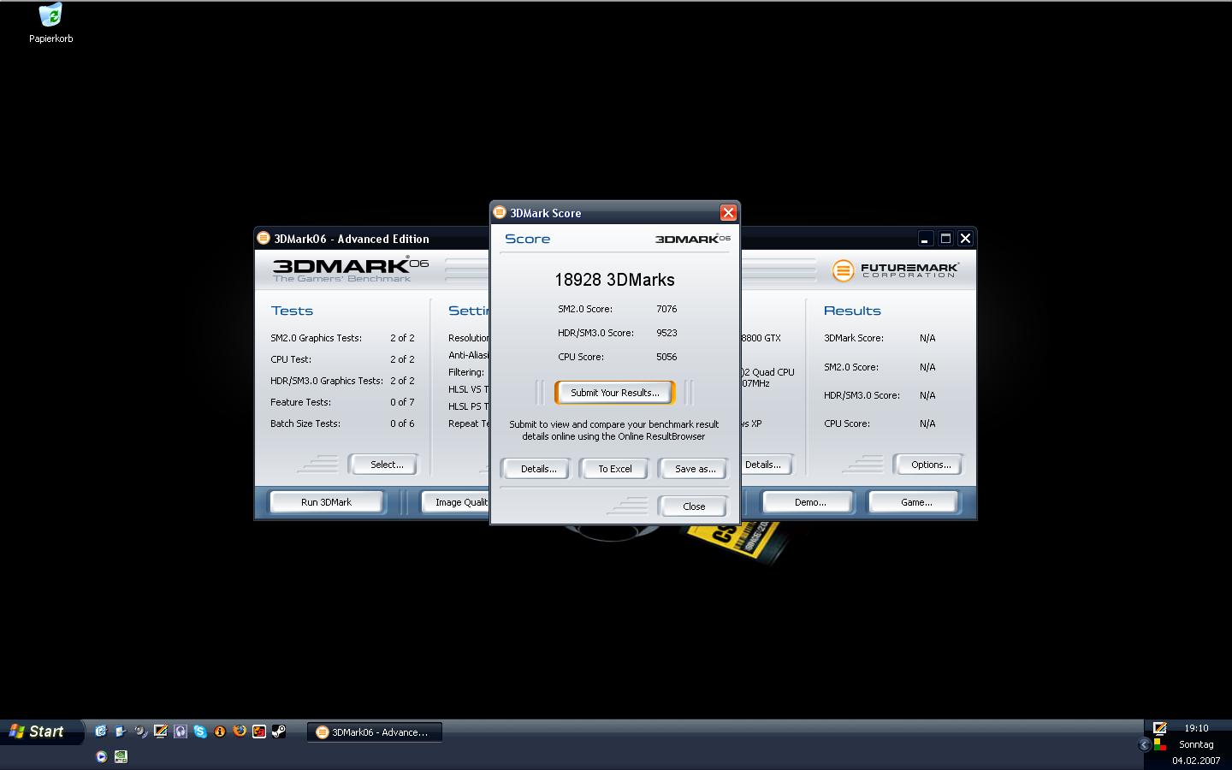This screenshot has width=1232, height=770.
Task: Click the 0 of 7 Feature Tests count
Action: pos(402,402)
